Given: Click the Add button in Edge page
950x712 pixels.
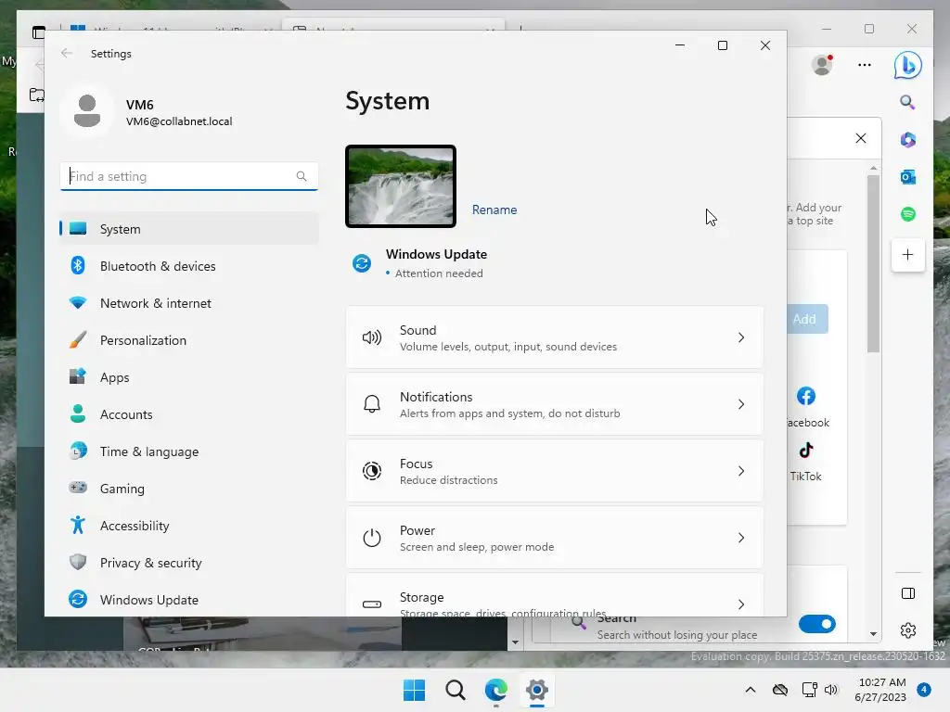Looking at the screenshot, I should click(808, 319).
